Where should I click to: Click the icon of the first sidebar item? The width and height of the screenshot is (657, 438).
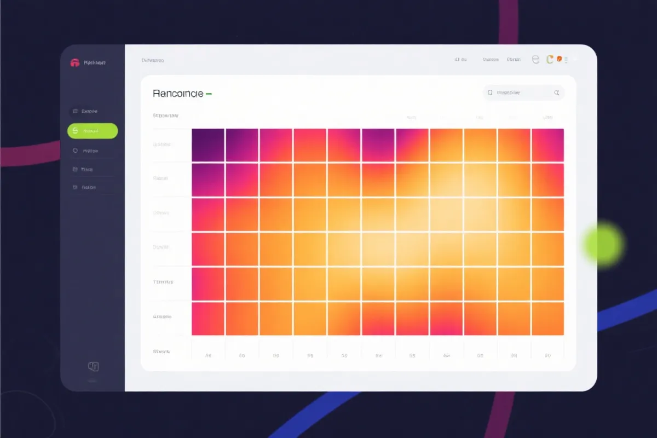75,111
